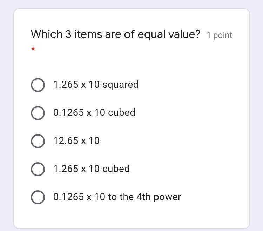263x231 pixels.
Task: Click the 'Which 3 items are of equal value?' question
Action: 115,34
